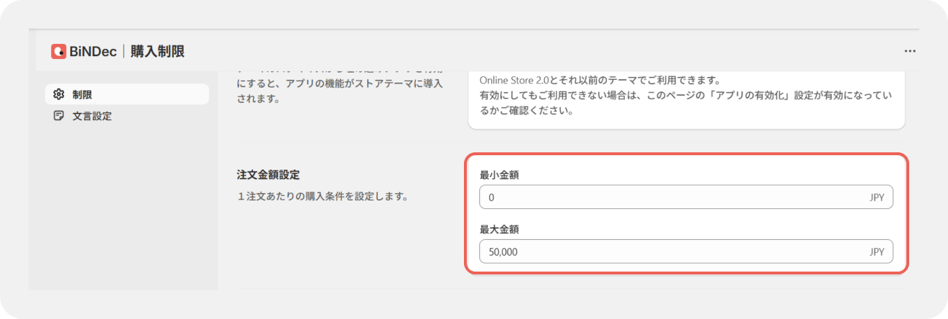948x319 pixels.
Task: Select the 制限 sidebar item
Action: coord(127,94)
